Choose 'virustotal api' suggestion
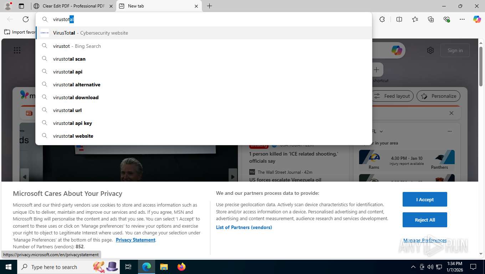Viewport: 485px width, 274px height. click(204, 72)
